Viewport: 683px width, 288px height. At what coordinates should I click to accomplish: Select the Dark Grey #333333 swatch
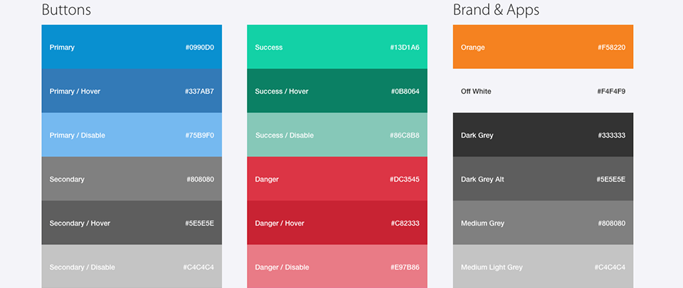[x=543, y=135]
